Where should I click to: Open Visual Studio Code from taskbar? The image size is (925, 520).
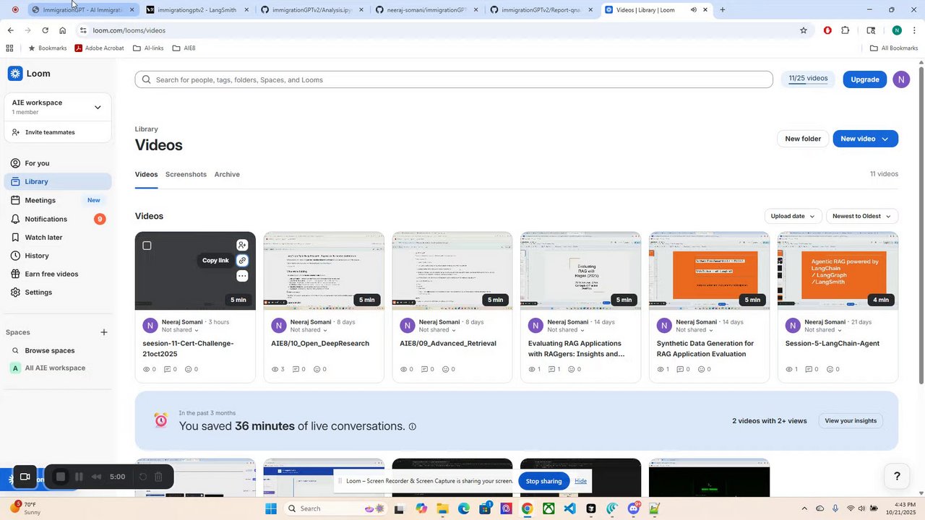(570, 508)
